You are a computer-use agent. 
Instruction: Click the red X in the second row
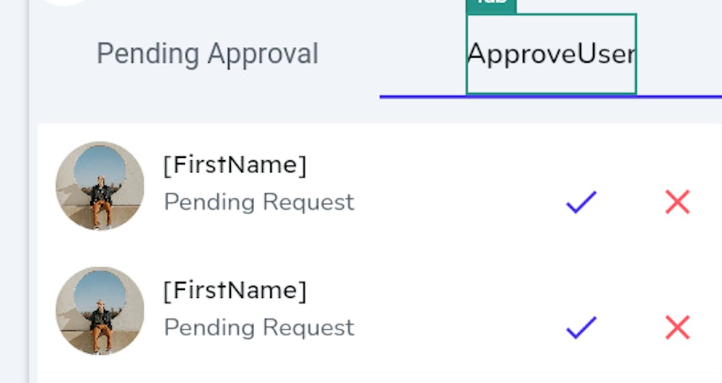(677, 328)
